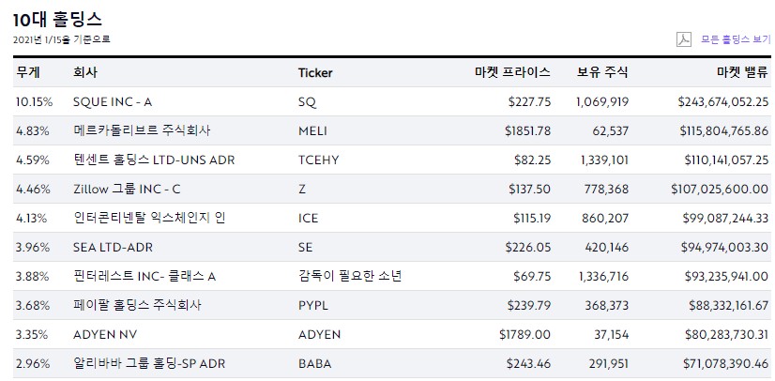
Task: Select the TCEHY ticker cell
Action: 319,160
